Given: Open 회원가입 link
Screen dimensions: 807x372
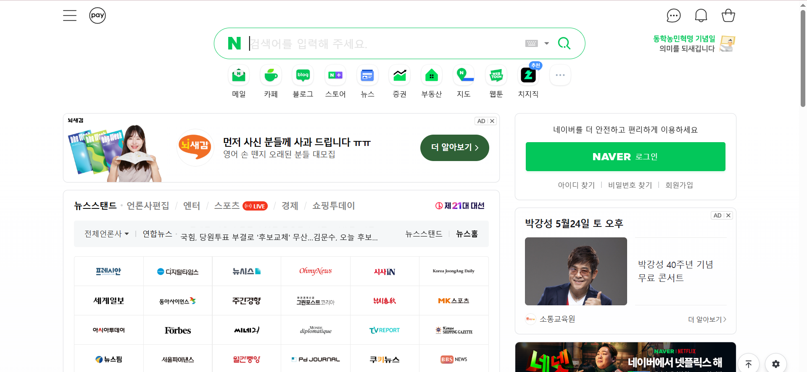Looking at the screenshot, I should [679, 185].
